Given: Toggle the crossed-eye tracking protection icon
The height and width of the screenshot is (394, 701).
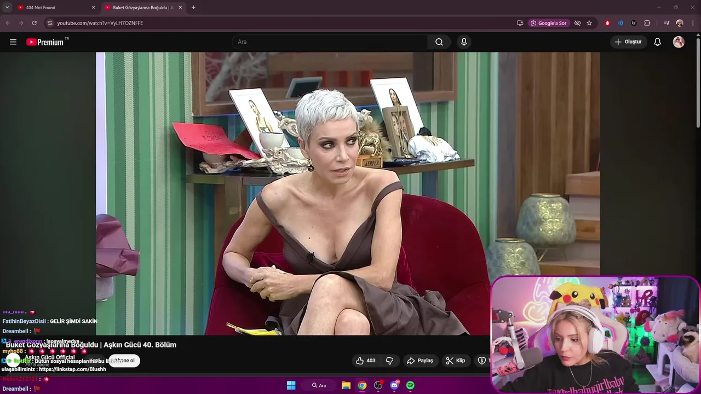Looking at the screenshot, I should (577, 23).
